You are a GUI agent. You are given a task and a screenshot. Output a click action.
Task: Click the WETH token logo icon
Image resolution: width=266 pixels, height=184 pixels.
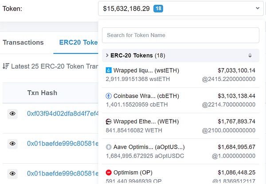click(109, 122)
